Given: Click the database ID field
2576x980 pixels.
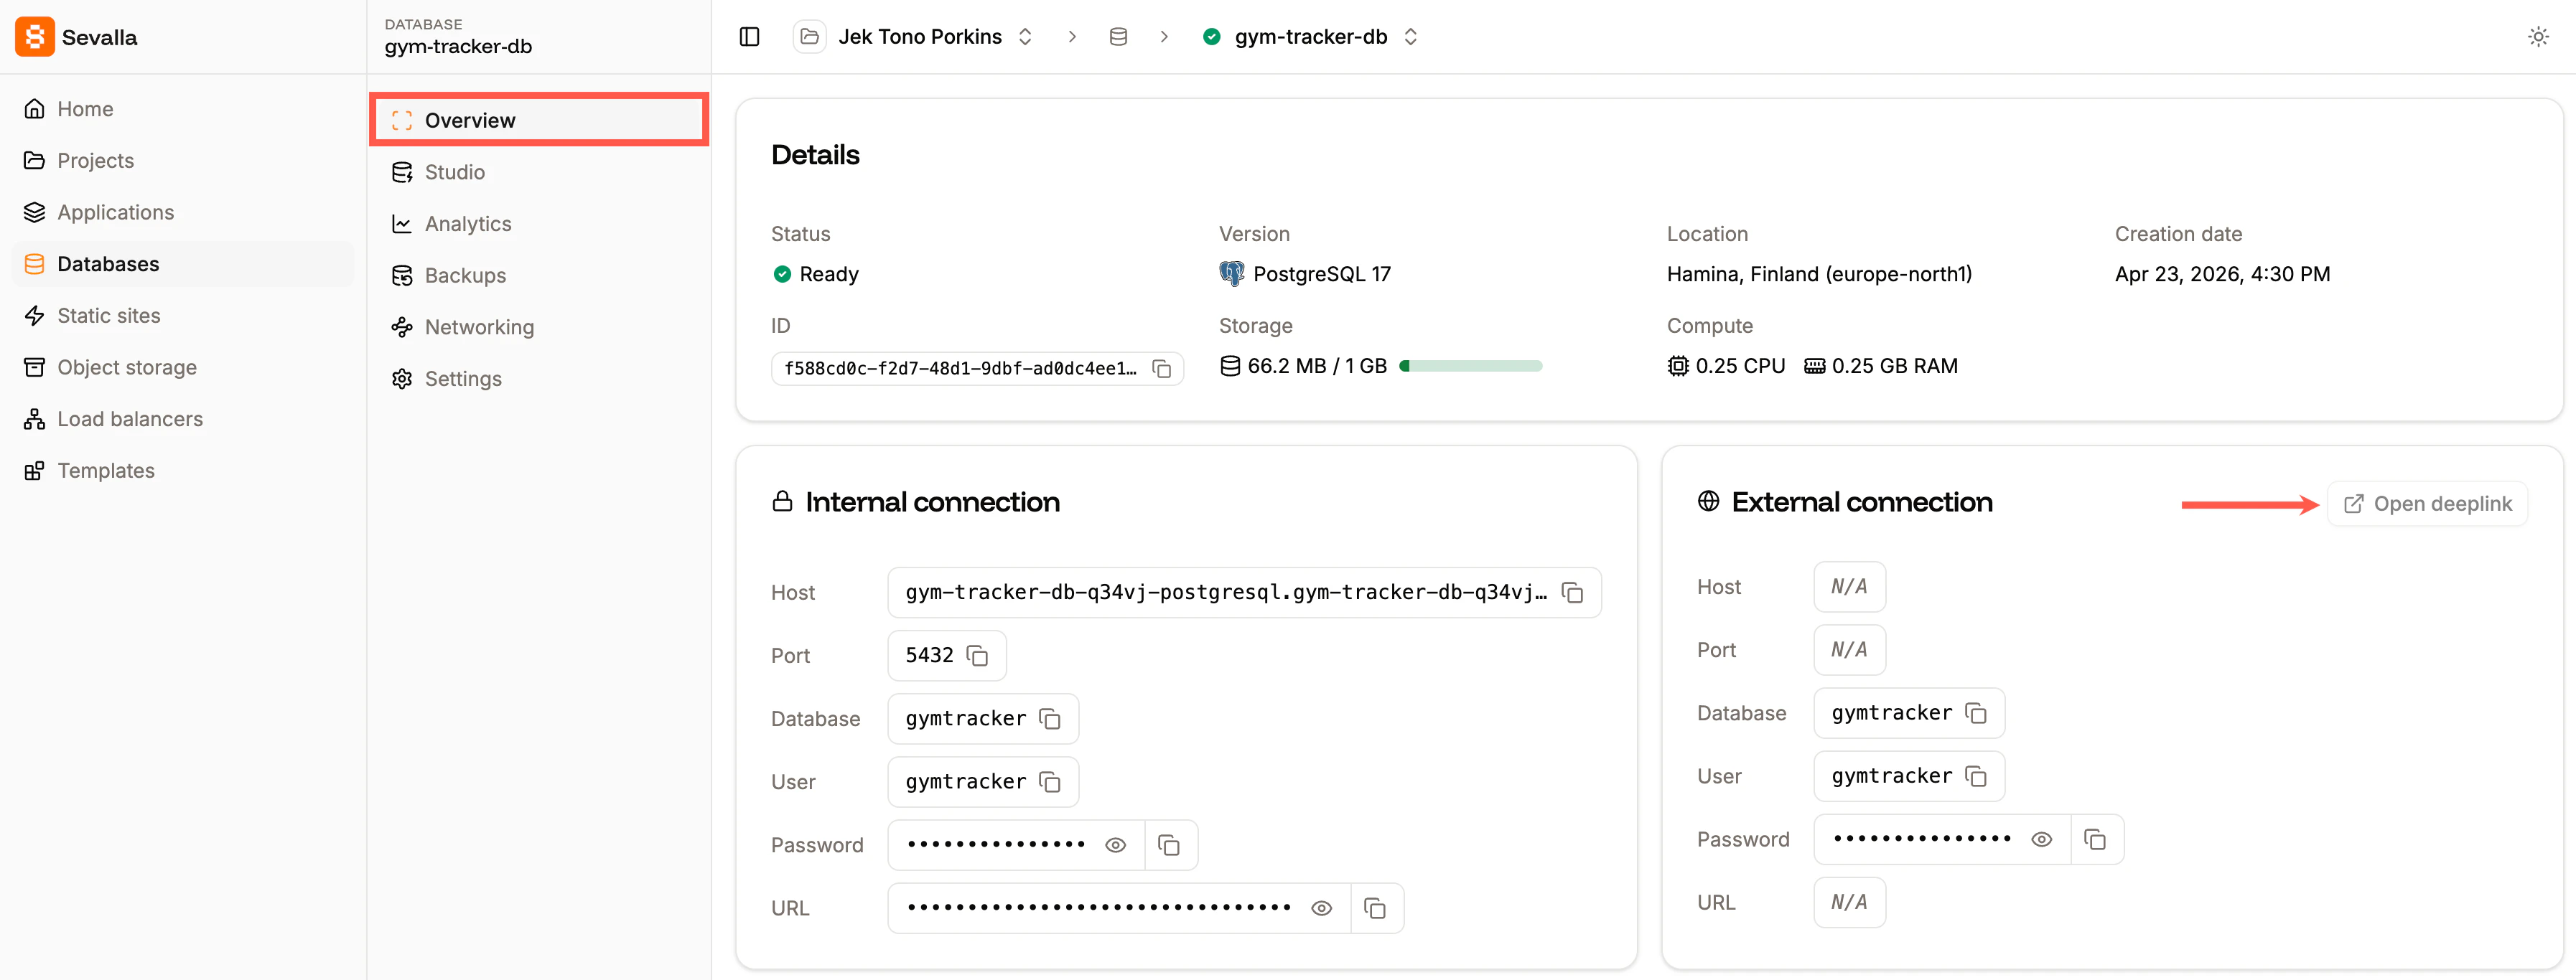Looking at the screenshot, I should tap(977, 369).
